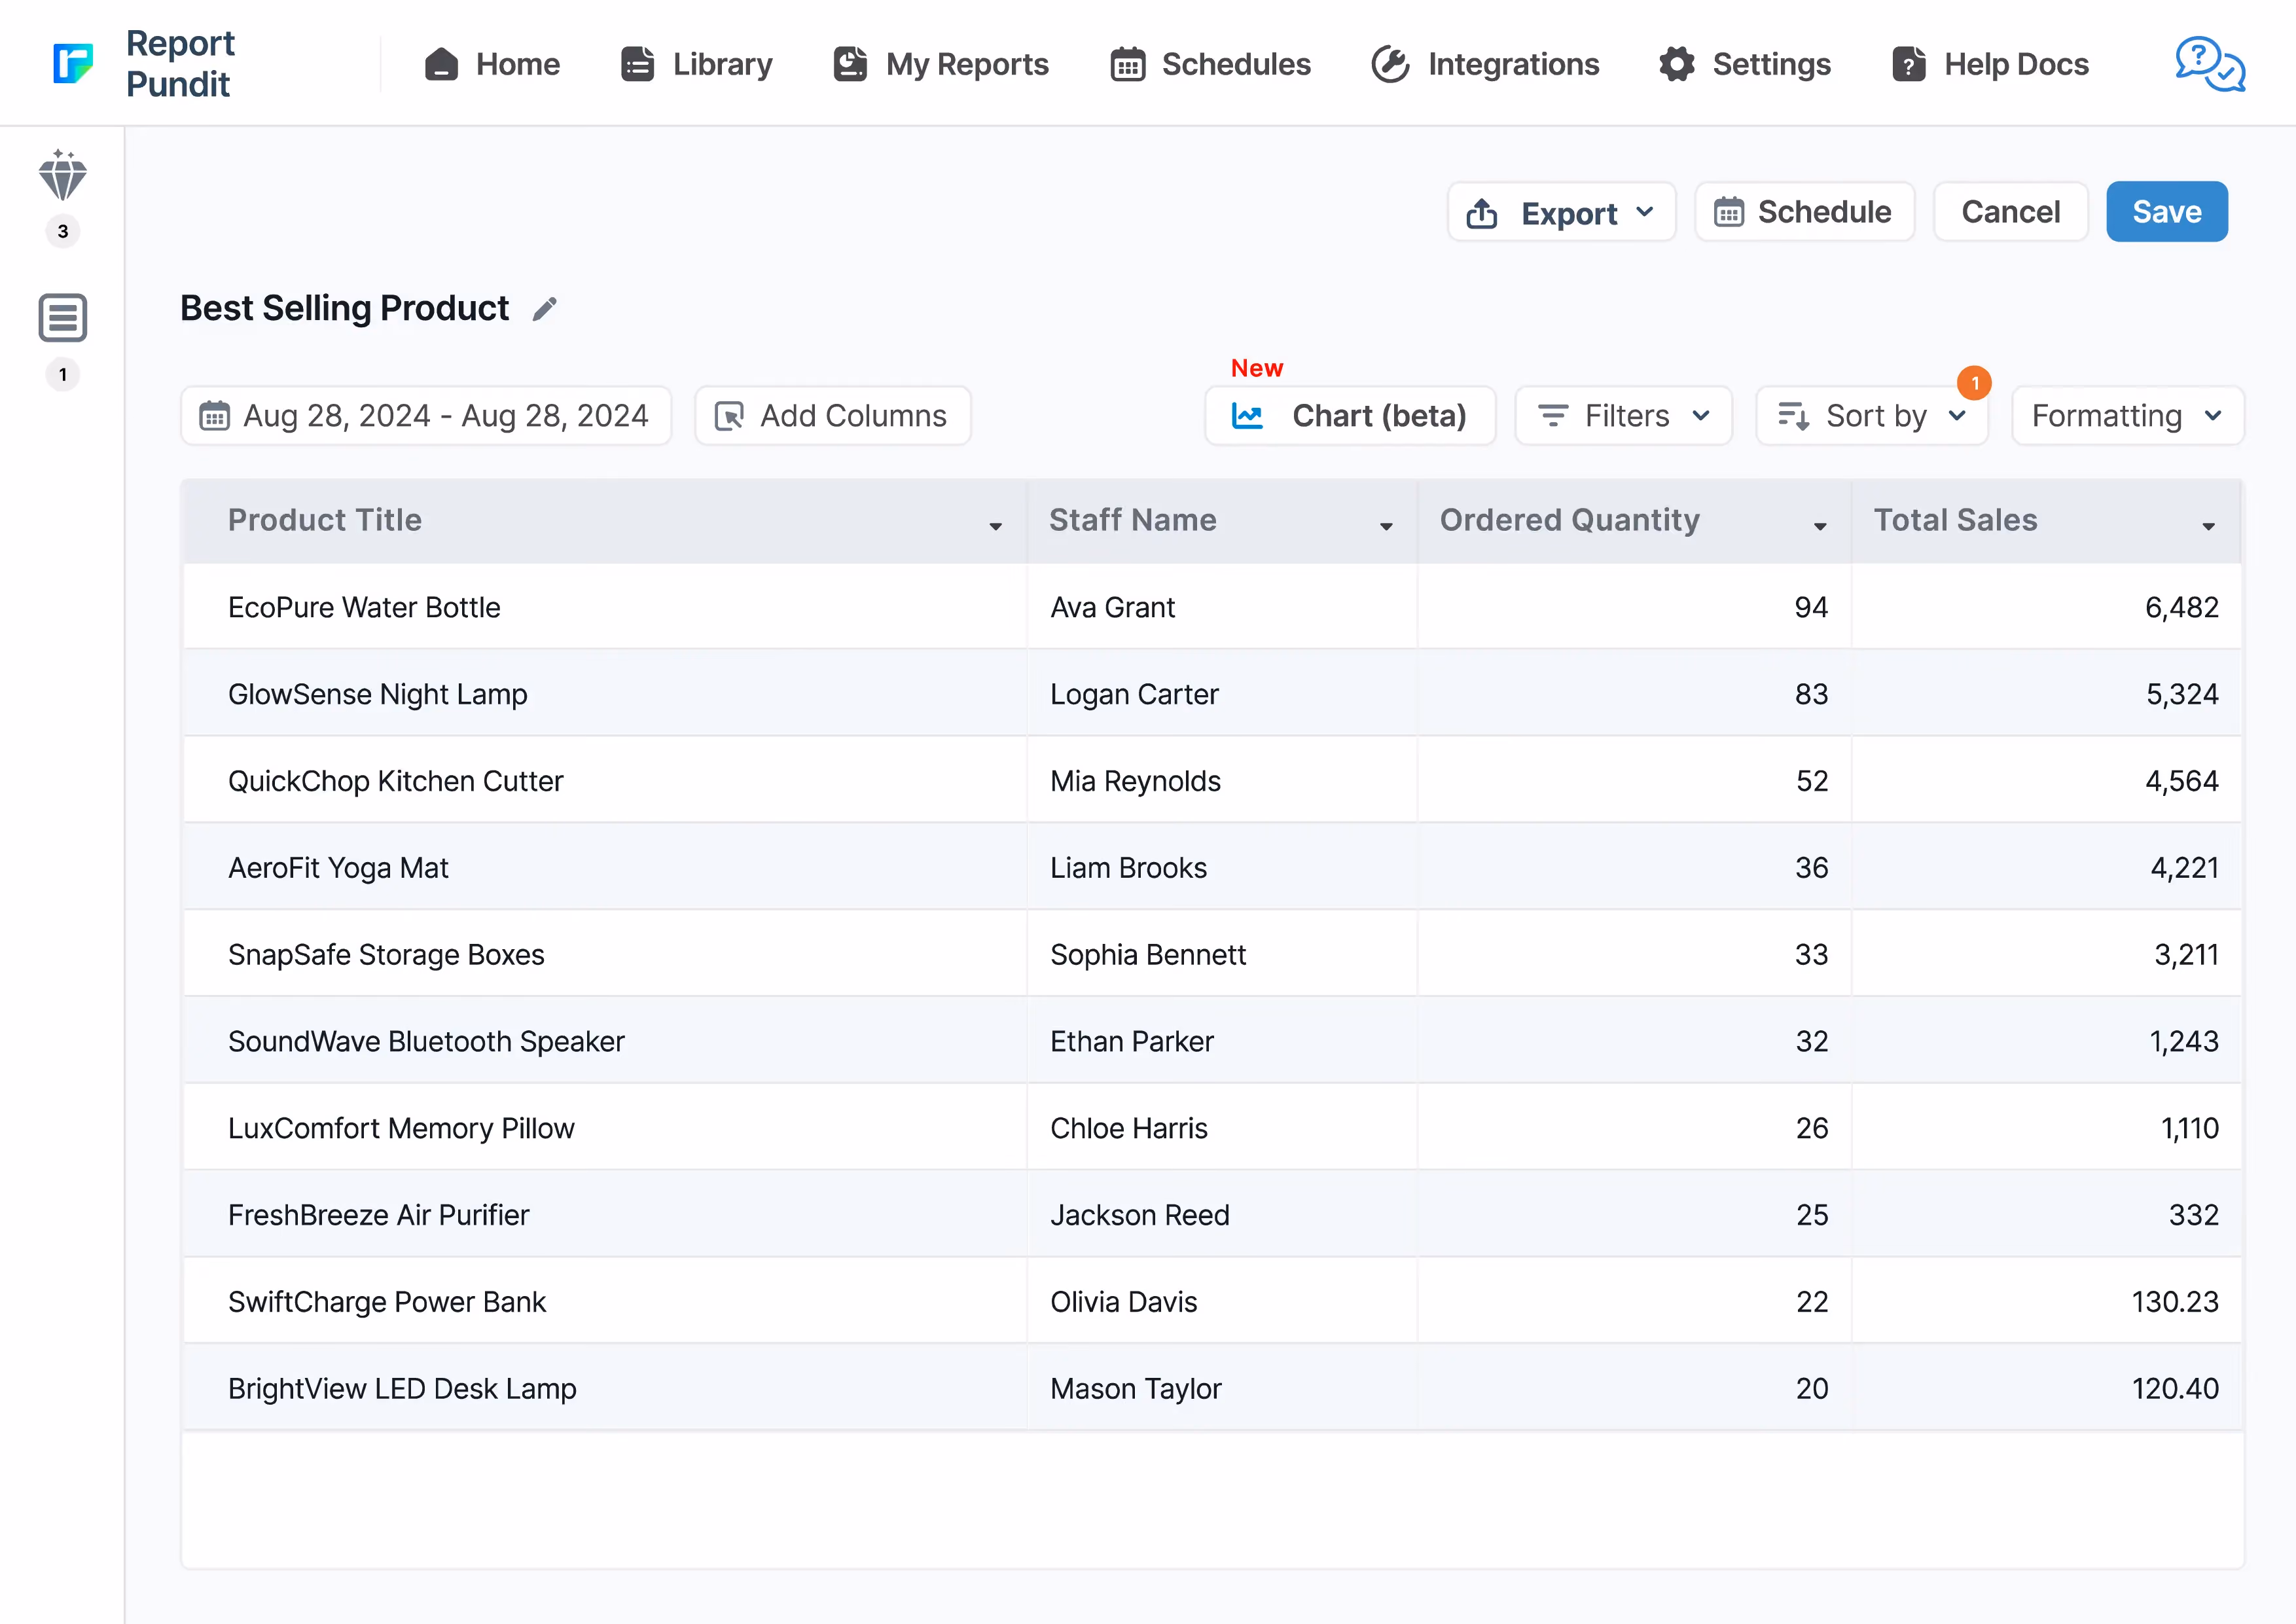Click the Sort by arrow icon

pos(1794,416)
